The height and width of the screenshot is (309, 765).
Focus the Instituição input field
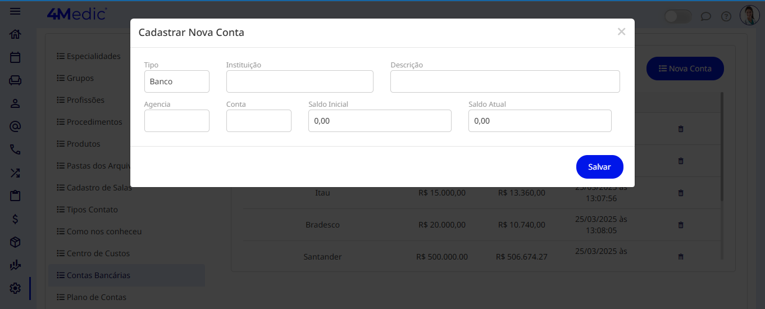pyautogui.click(x=299, y=81)
